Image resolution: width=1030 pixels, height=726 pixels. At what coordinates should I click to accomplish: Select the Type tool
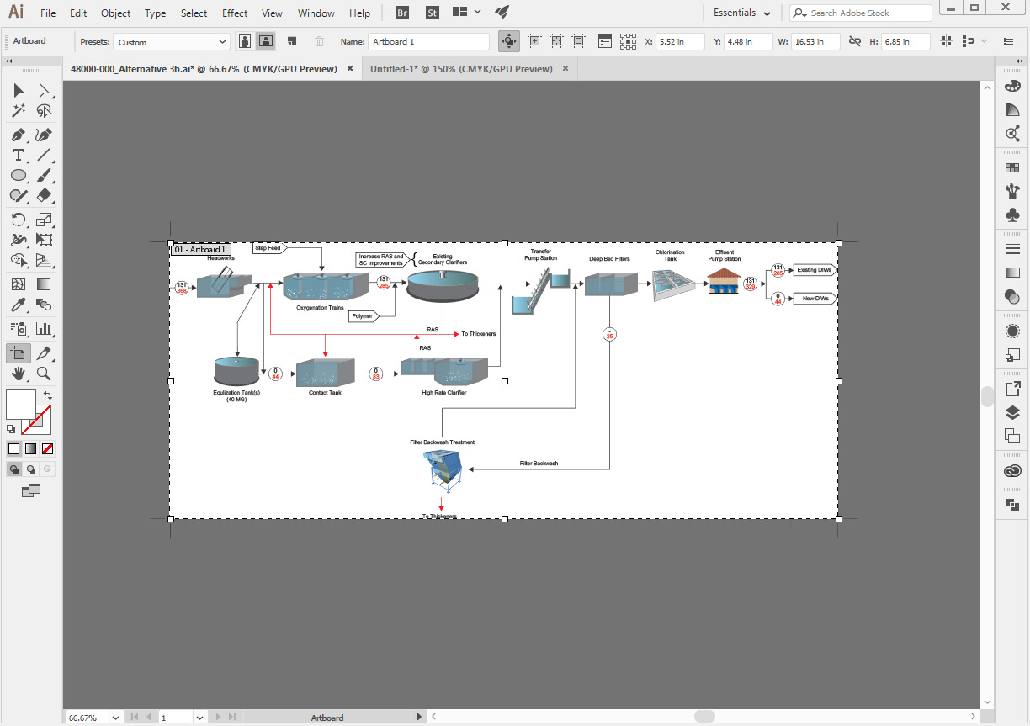19,155
